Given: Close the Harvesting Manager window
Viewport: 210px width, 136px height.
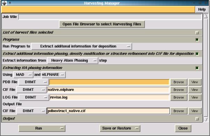Looking at the screenshot, I should (x=183, y=128).
